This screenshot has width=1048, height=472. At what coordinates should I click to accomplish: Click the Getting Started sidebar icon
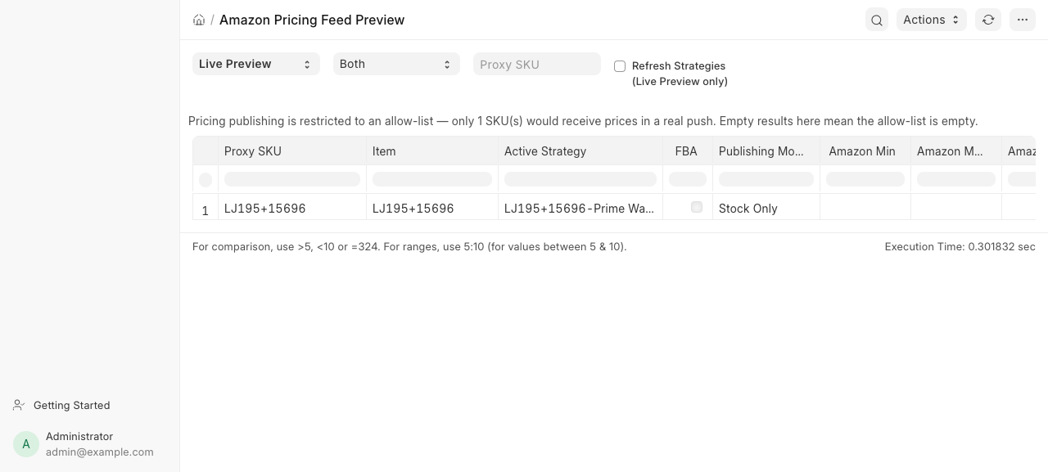(x=19, y=405)
